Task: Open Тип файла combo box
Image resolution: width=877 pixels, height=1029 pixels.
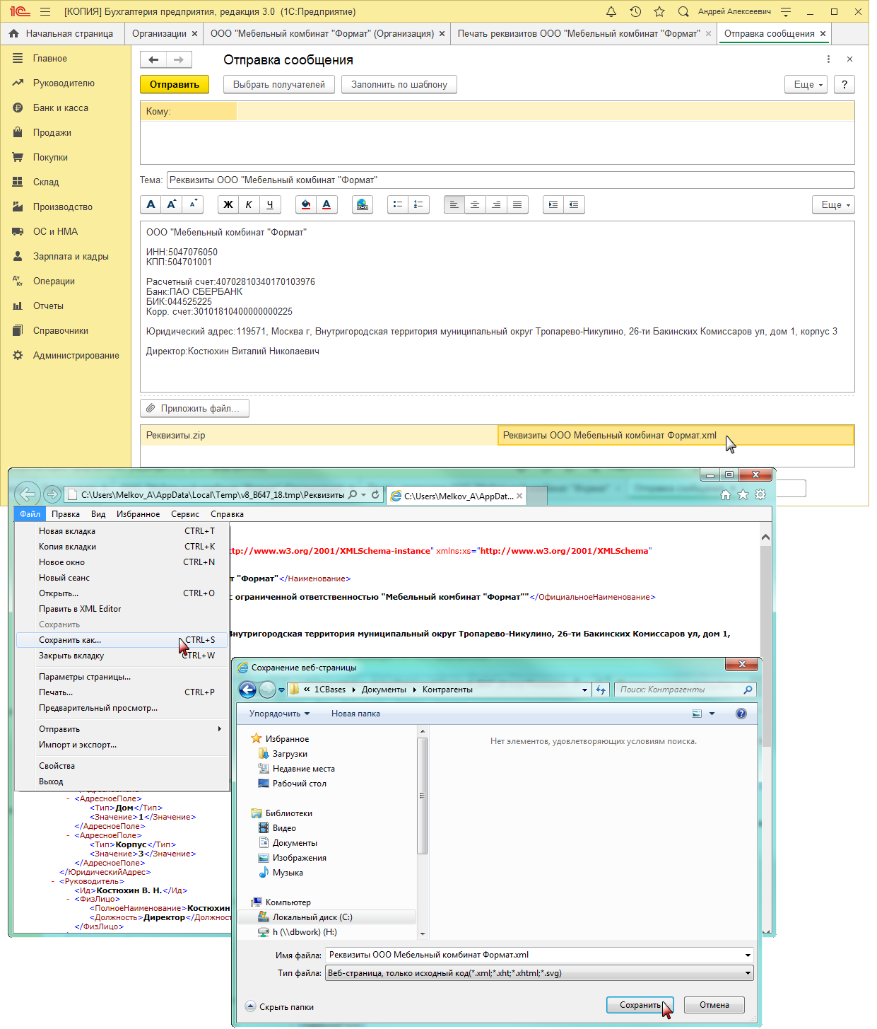Action: coord(539,973)
